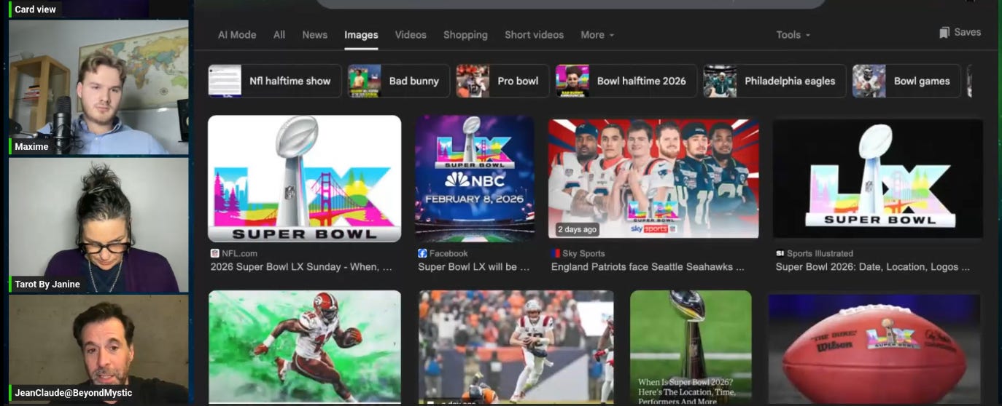This screenshot has width=1002, height=406.
Task: Select the Images tab
Action: point(361,34)
